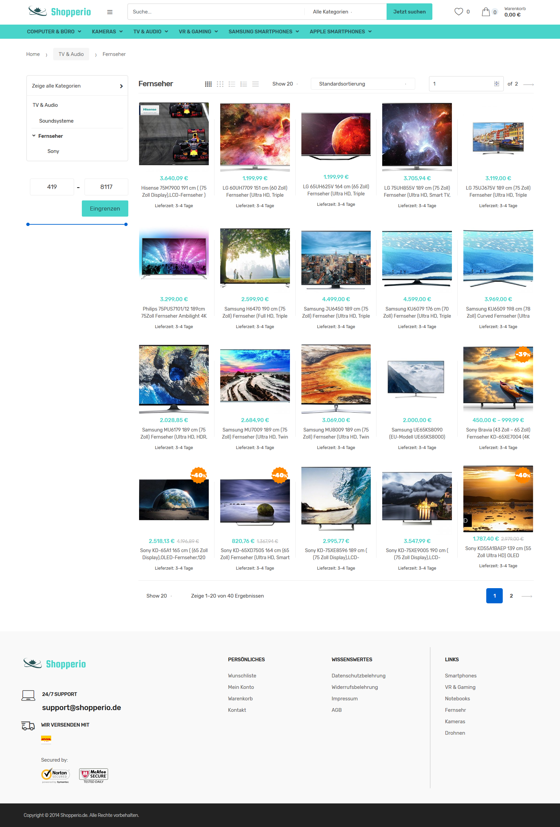
Task: Click the Shopperio logo in header
Action: click(x=60, y=12)
